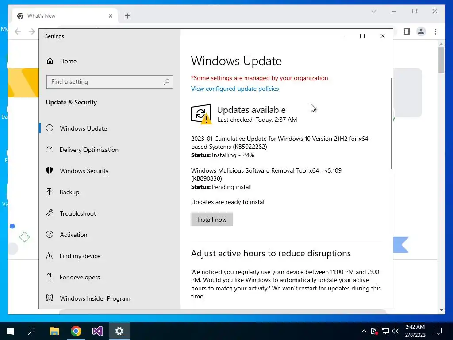
Task: Click the Activation checkmark circle icon
Action: [50, 235]
